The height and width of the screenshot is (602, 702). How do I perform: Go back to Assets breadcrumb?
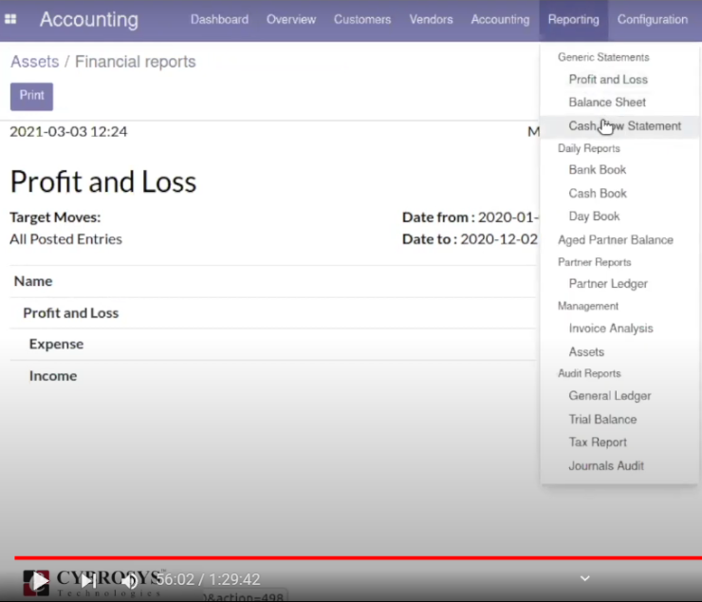[35, 62]
